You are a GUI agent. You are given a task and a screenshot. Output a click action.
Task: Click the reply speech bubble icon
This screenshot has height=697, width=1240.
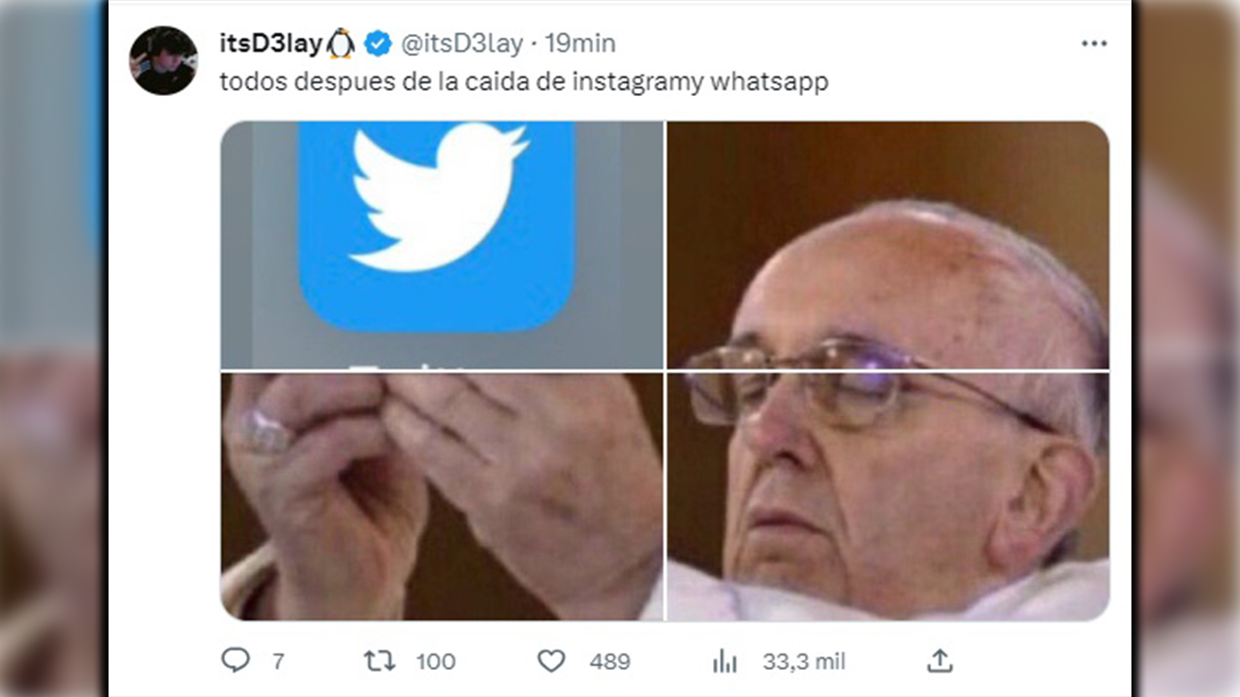235,661
